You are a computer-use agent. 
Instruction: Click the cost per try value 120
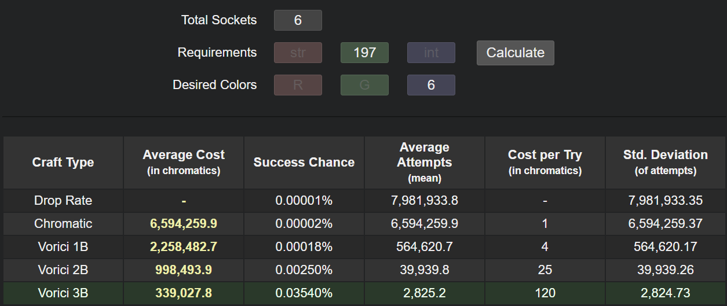545,293
